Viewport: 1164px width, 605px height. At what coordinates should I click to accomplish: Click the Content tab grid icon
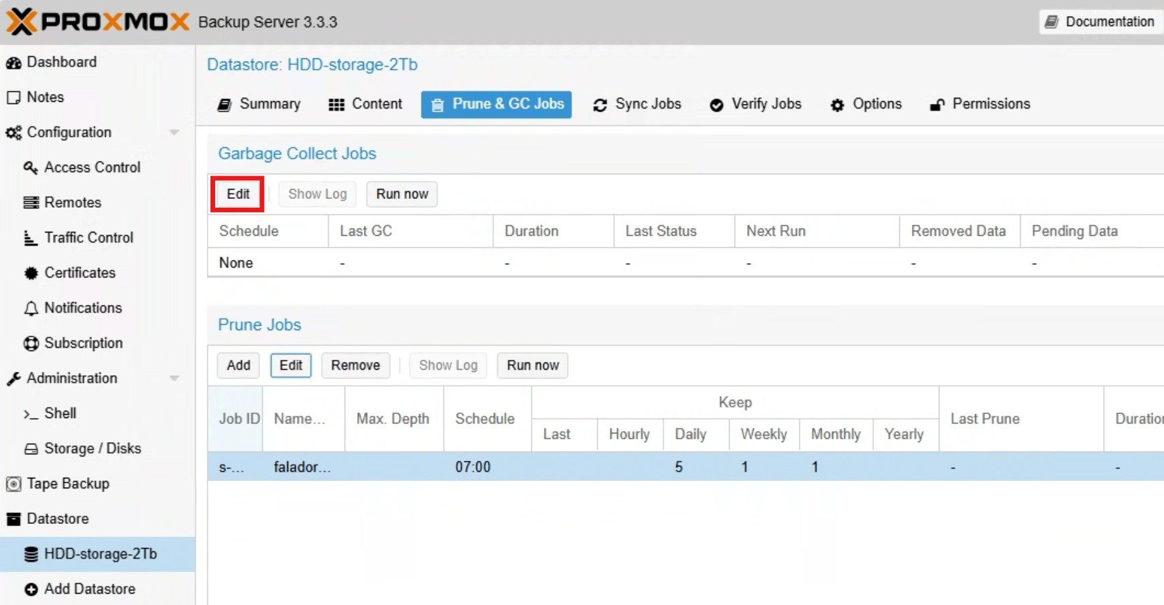[x=336, y=105]
